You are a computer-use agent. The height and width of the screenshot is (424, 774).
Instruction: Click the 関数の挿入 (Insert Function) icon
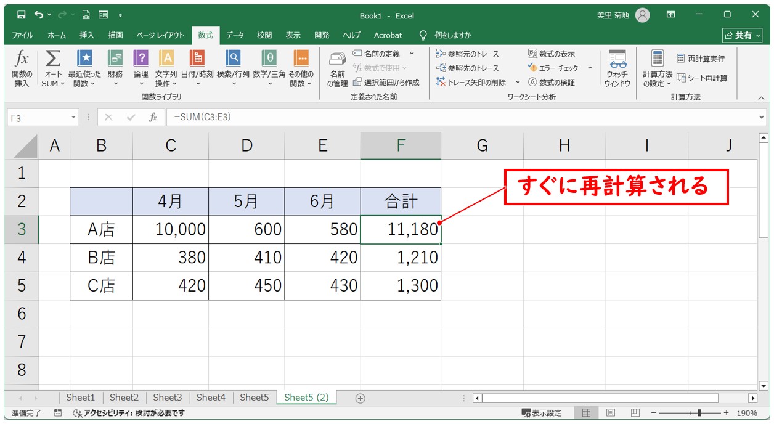click(22, 60)
